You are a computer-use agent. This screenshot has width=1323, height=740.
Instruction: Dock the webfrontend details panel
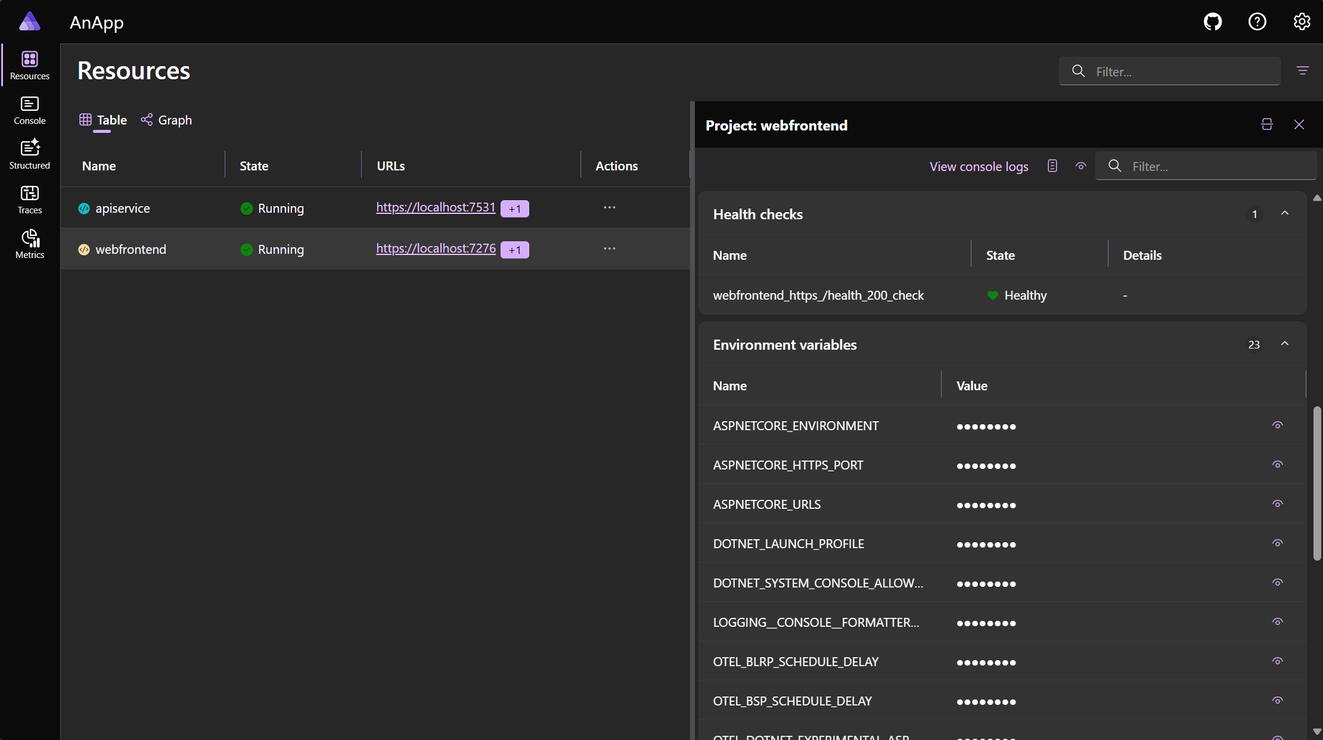click(x=1266, y=125)
